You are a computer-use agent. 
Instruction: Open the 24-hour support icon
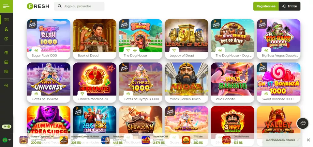pyautogui.click(x=7, y=85)
